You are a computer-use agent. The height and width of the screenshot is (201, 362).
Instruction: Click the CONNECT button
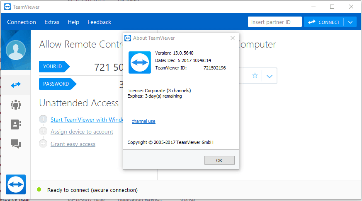pos(324,22)
